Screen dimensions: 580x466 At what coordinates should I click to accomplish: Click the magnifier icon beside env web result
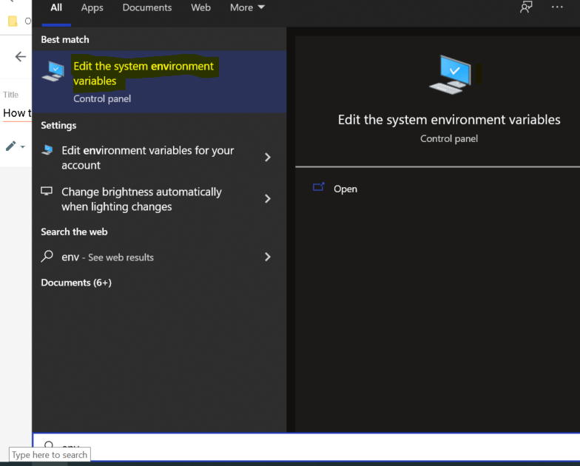tap(47, 256)
